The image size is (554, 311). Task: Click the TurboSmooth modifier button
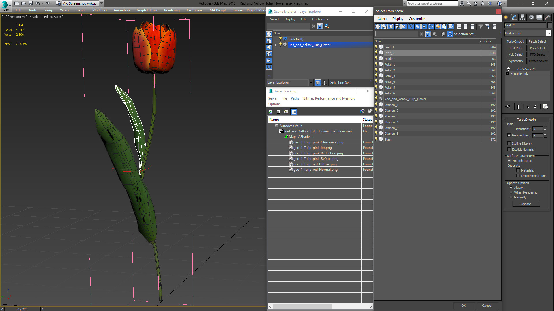click(x=516, y=41)
